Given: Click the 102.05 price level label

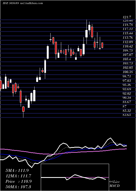Looking at the screenshot, I should point(128,68).
